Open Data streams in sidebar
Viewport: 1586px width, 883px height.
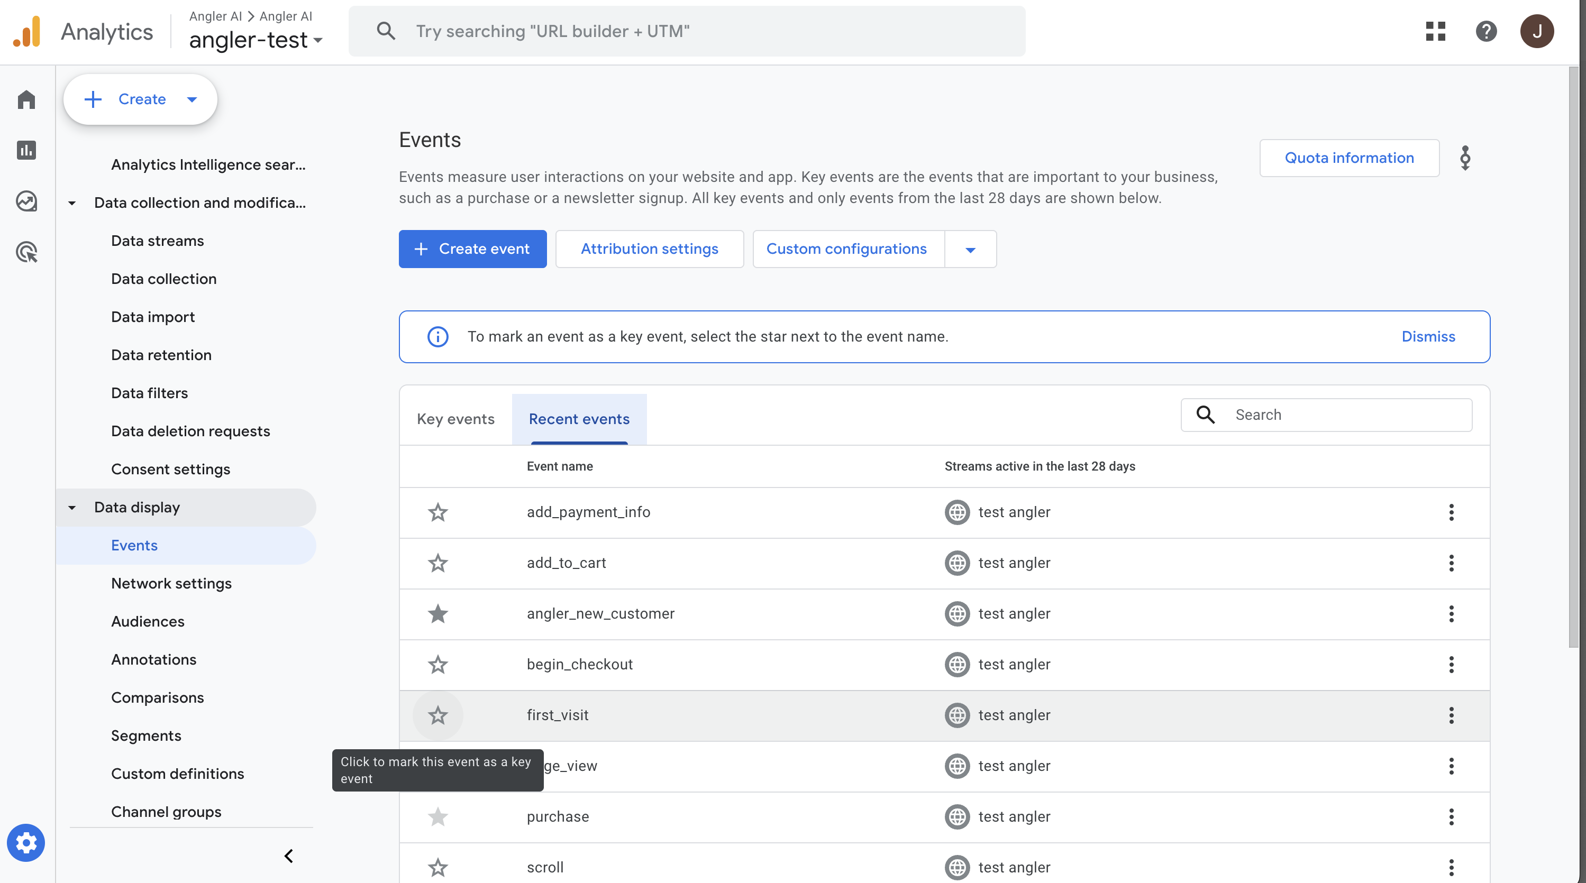tap(158, 241)
